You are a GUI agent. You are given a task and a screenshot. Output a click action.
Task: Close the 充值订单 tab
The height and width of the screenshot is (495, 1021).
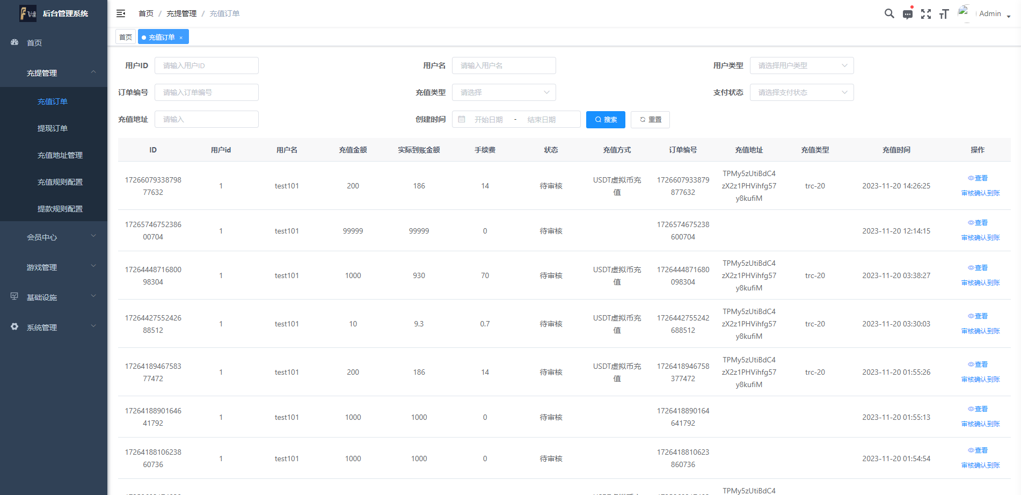[181, 38]
